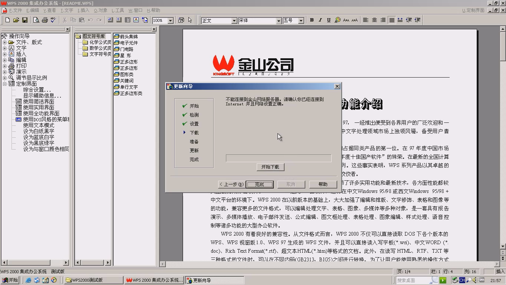The height and width of the screenshot is (285, 506).
Task: Click 上一步 in the update wizard
Action: tap(231, 184)
